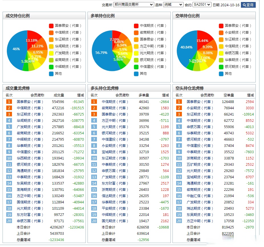The height and width of the screenshot is (247, 264).
Task: Click rank 12 badge in 空头持仓龙虎榜
Action: tap(179, 171)
